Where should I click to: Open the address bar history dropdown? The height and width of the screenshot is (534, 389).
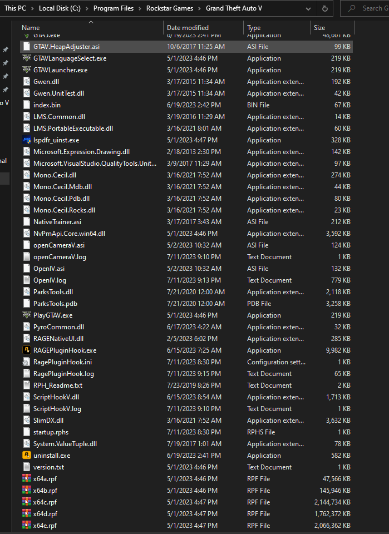[308, 8]
